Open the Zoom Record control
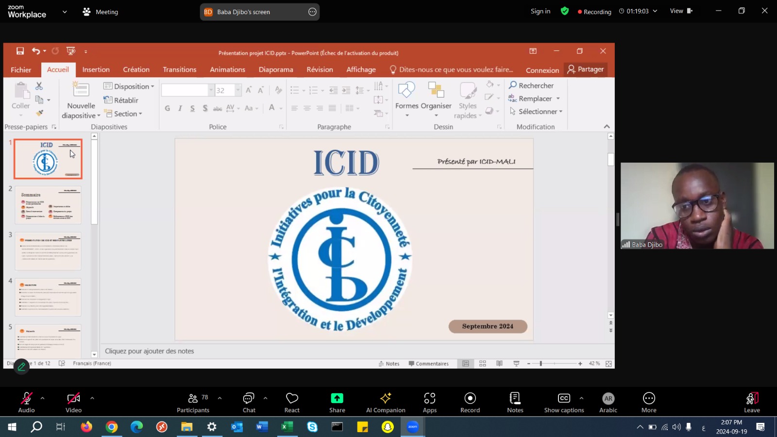Viewport: 777px width, 437px height. (470, 403)
